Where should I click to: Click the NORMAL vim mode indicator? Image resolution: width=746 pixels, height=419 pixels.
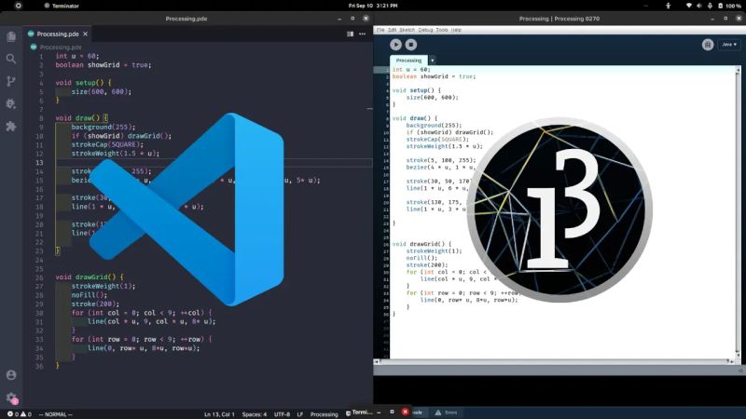56,414
